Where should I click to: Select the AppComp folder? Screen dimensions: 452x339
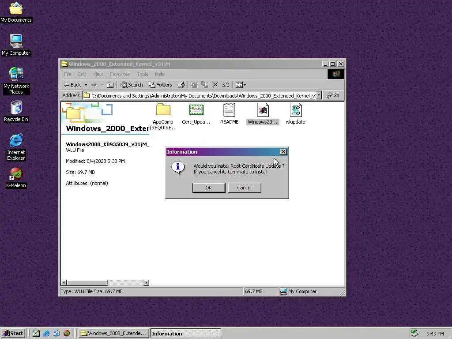163,117
